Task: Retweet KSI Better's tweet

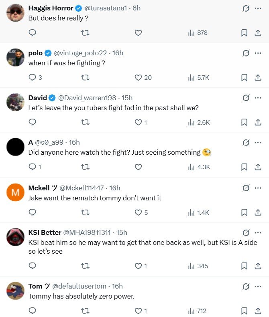Action: (85, 266)
